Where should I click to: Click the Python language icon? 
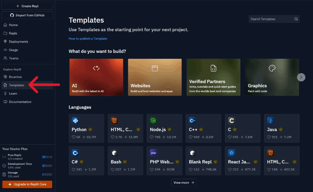[75, 121]
